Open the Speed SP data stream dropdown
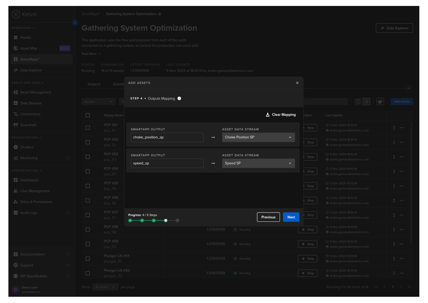428x303 pixels. click(258, 163)
